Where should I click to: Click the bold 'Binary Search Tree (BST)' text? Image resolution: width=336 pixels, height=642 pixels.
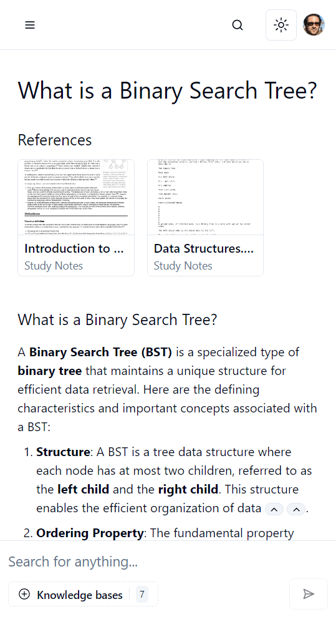(x=101, y=352)
